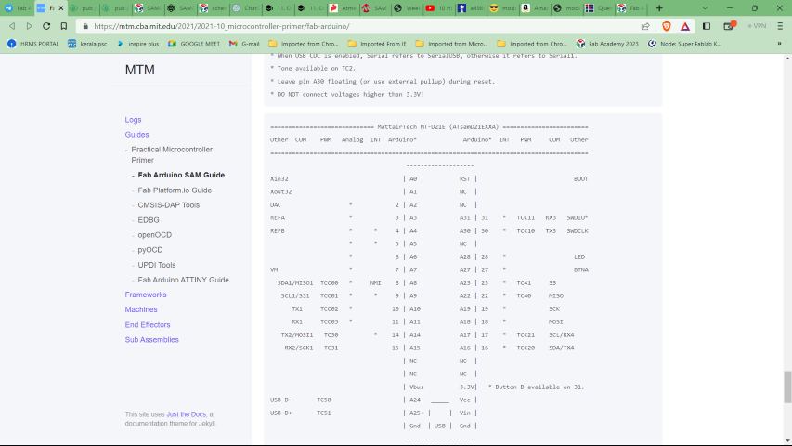Switch to the 'Quen' tab
Image resolution: width=792 pixels, height=446 pixels.
click(x=599, y=8)
